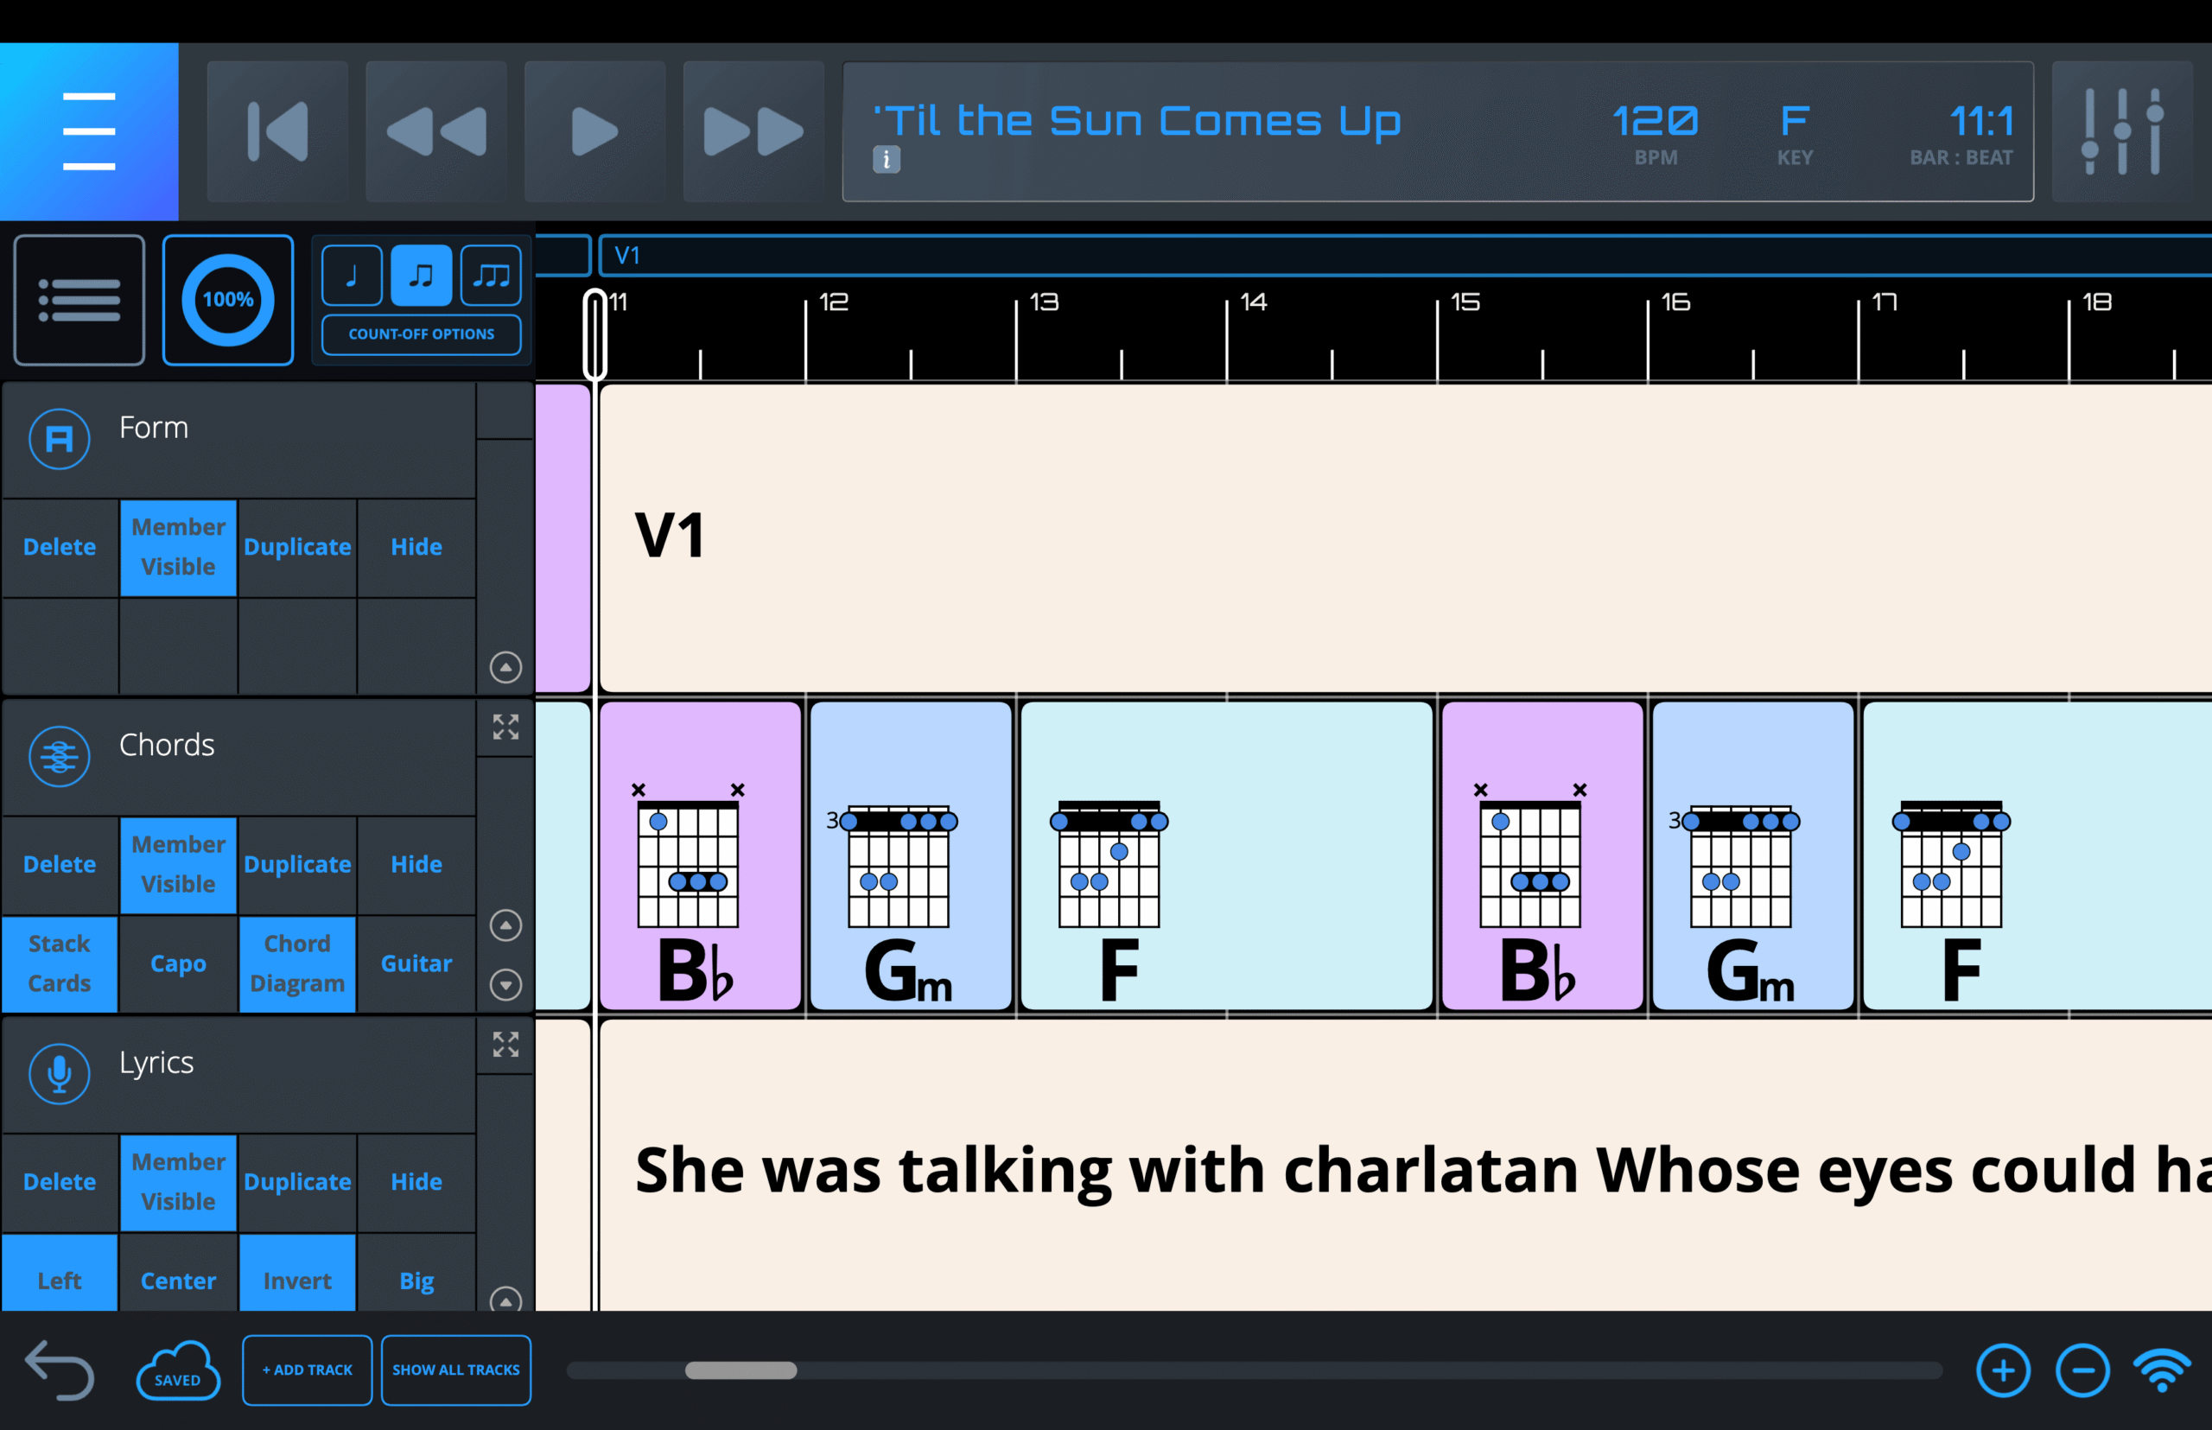Click the fast-forward button
The height and width of the screenshot is (1430, 2212).
[754, 131]
